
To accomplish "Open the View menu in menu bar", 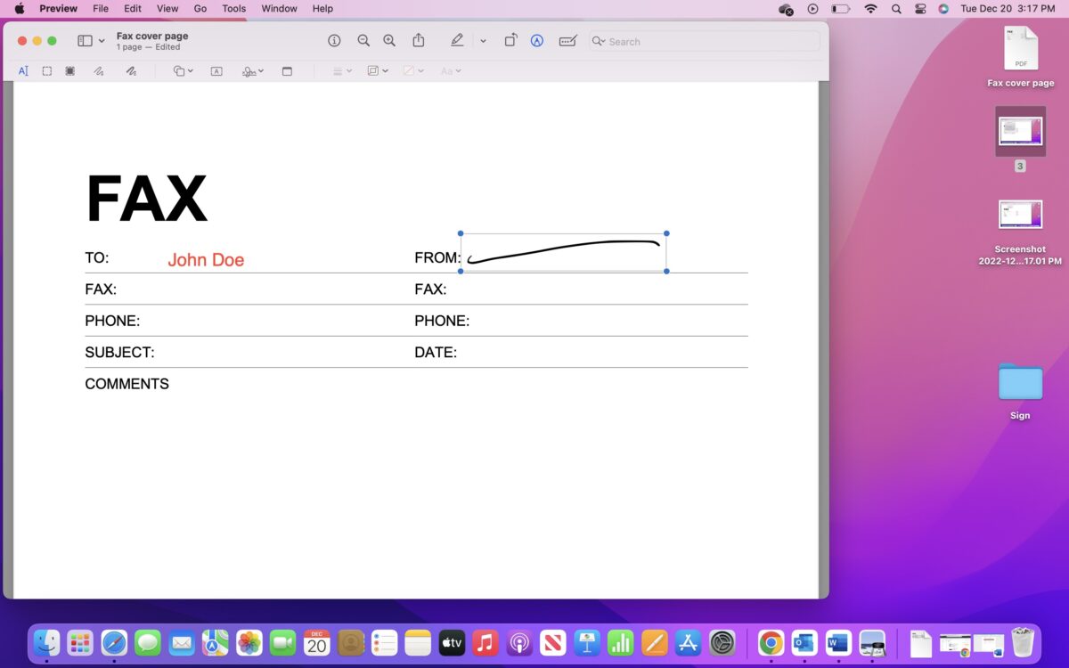I will tap(167, 9).
